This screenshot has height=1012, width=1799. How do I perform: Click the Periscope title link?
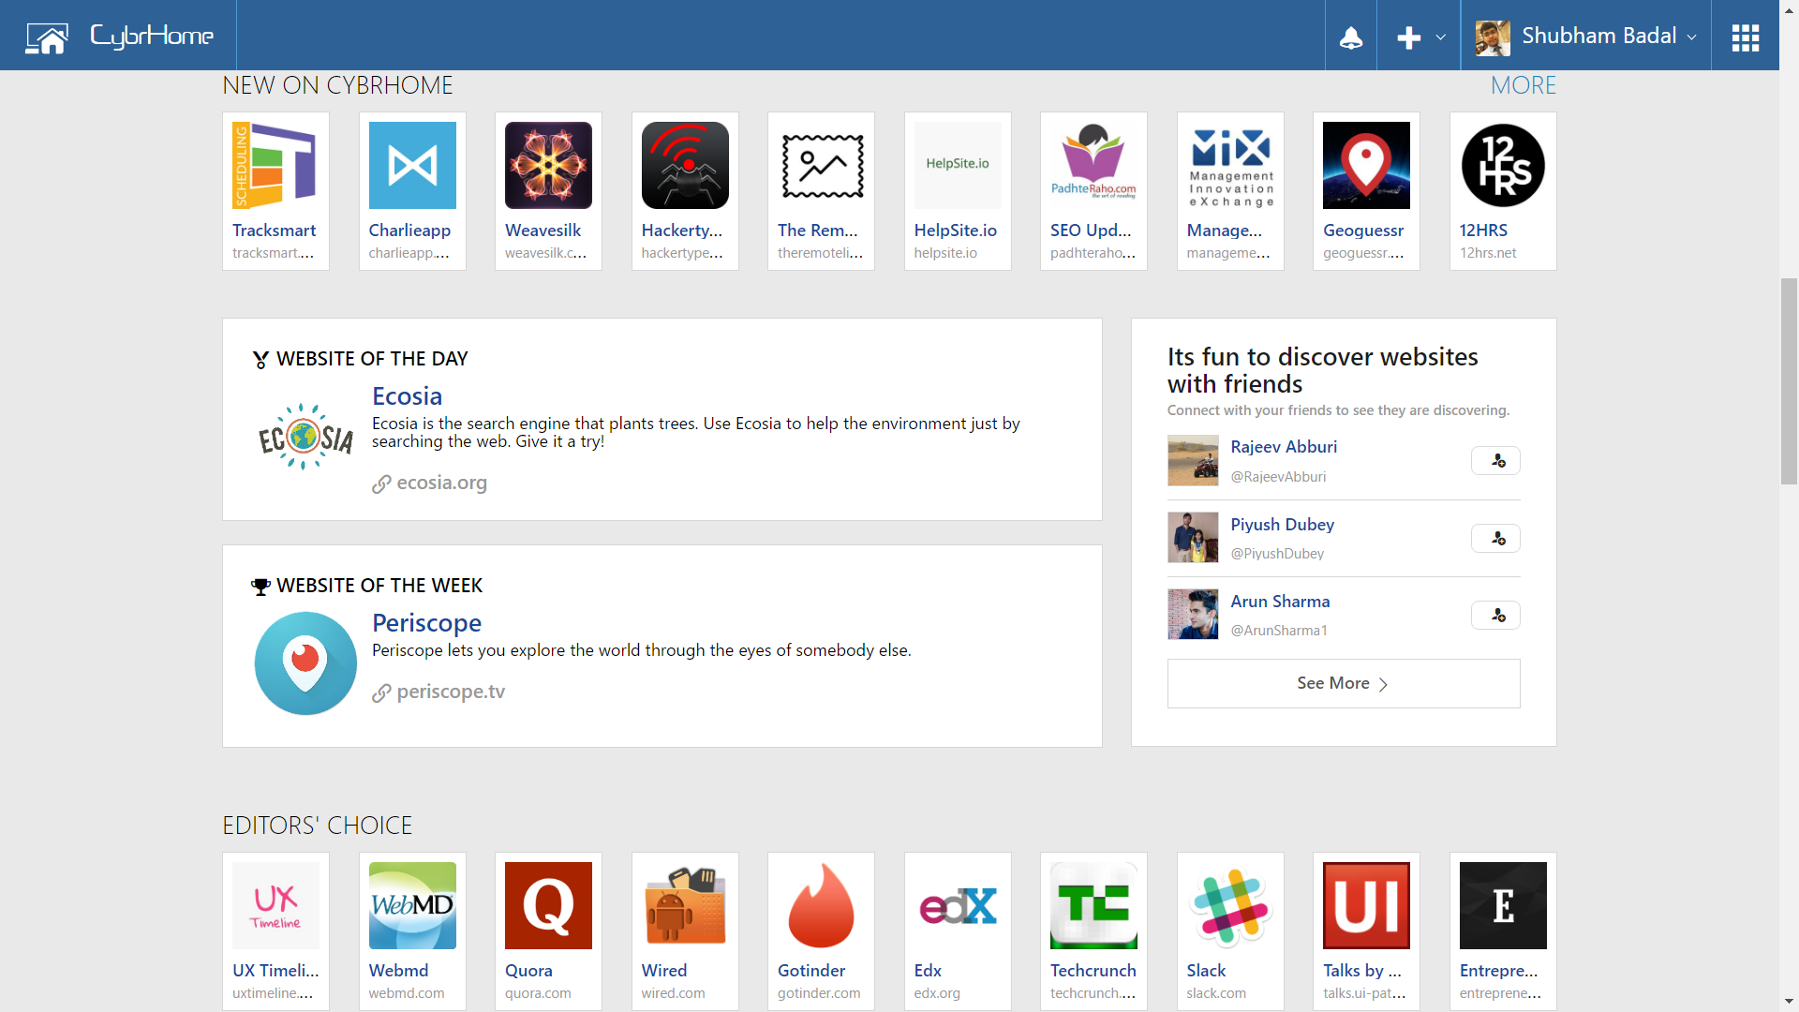coord(426,622)
